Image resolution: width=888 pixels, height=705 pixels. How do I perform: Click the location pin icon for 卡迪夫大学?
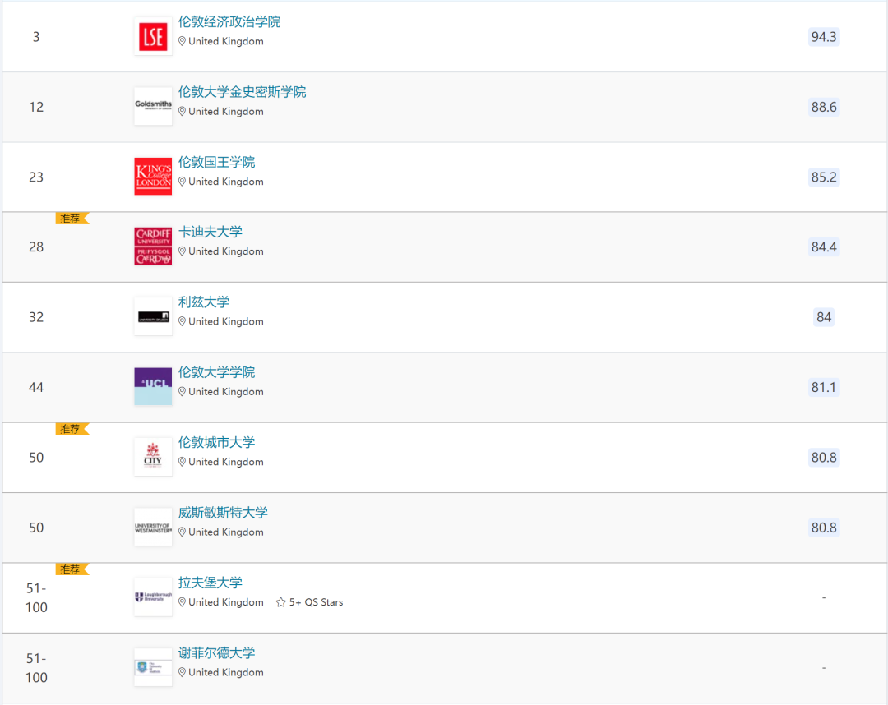182,251
